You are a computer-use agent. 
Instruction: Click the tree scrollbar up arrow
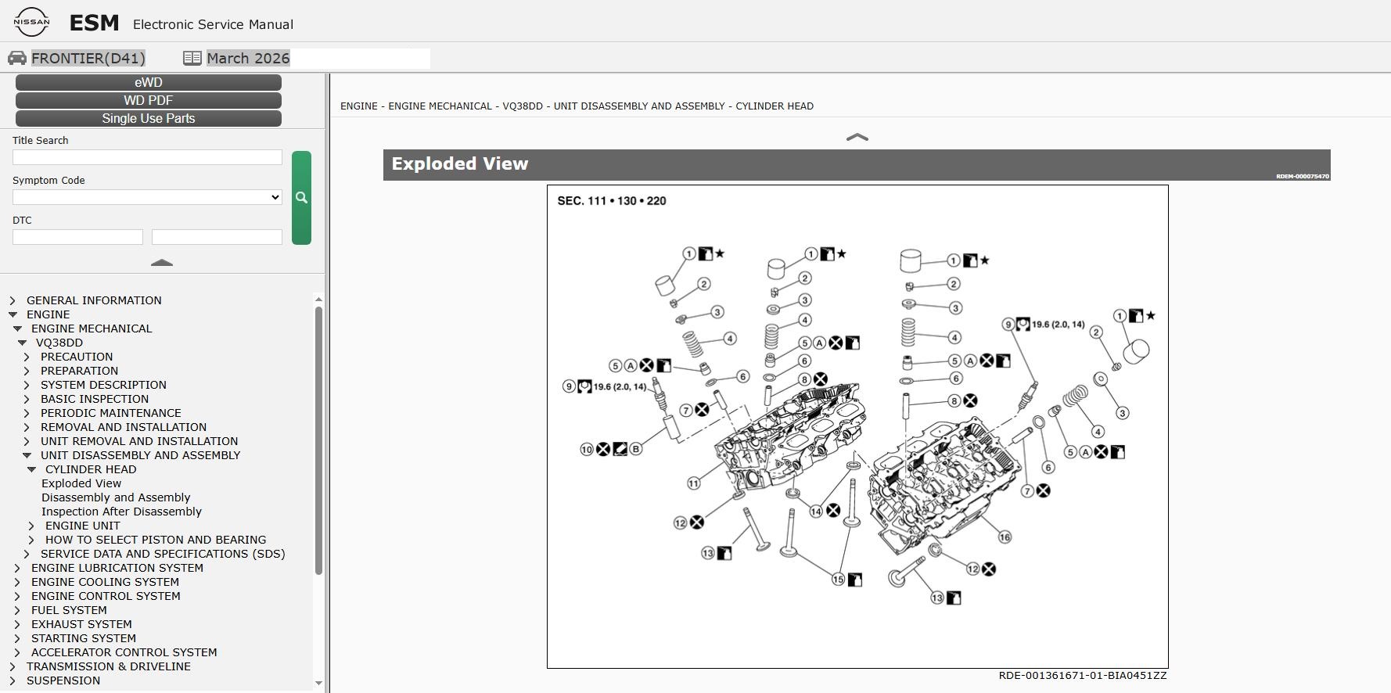318,300
